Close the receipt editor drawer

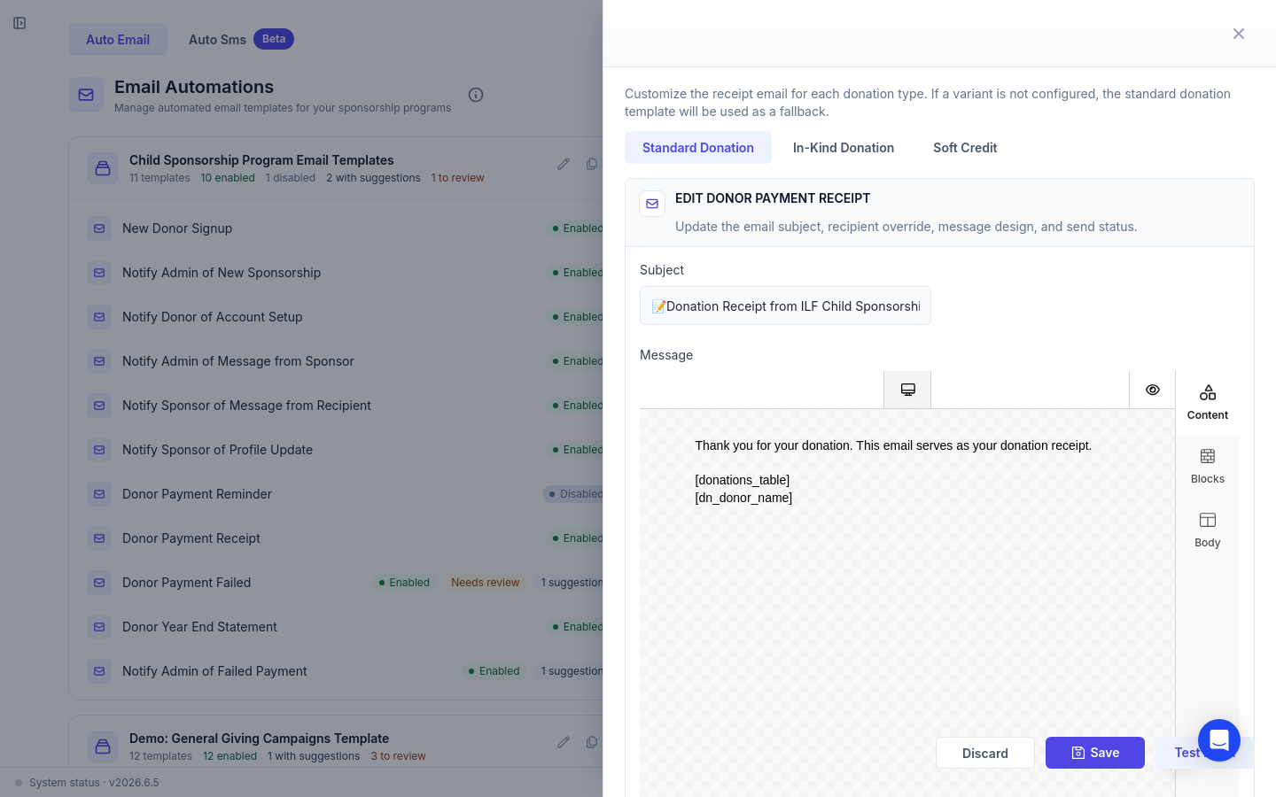[x=1239, y=34]
